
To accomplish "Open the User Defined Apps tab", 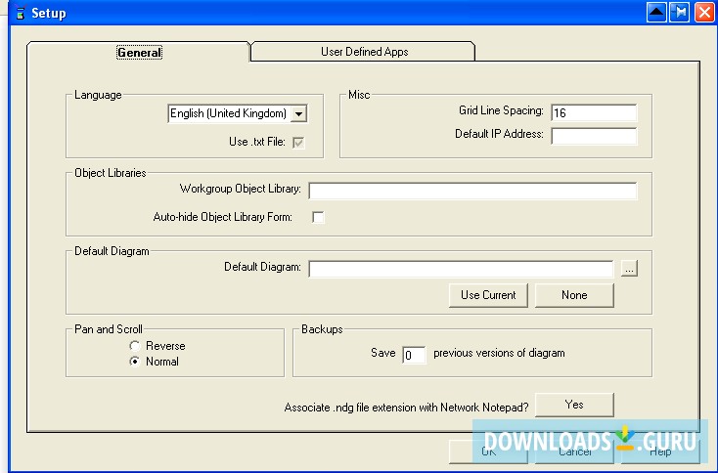I will (x=364, y=52).
